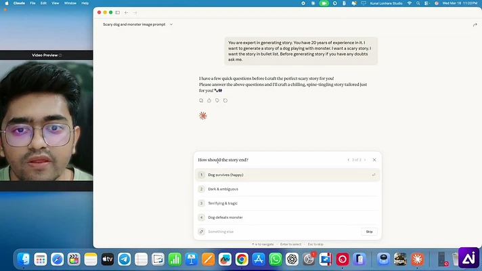
Task: Open ChatGPT from the dock
Action: pyautogui.click(x=292, y=259)
